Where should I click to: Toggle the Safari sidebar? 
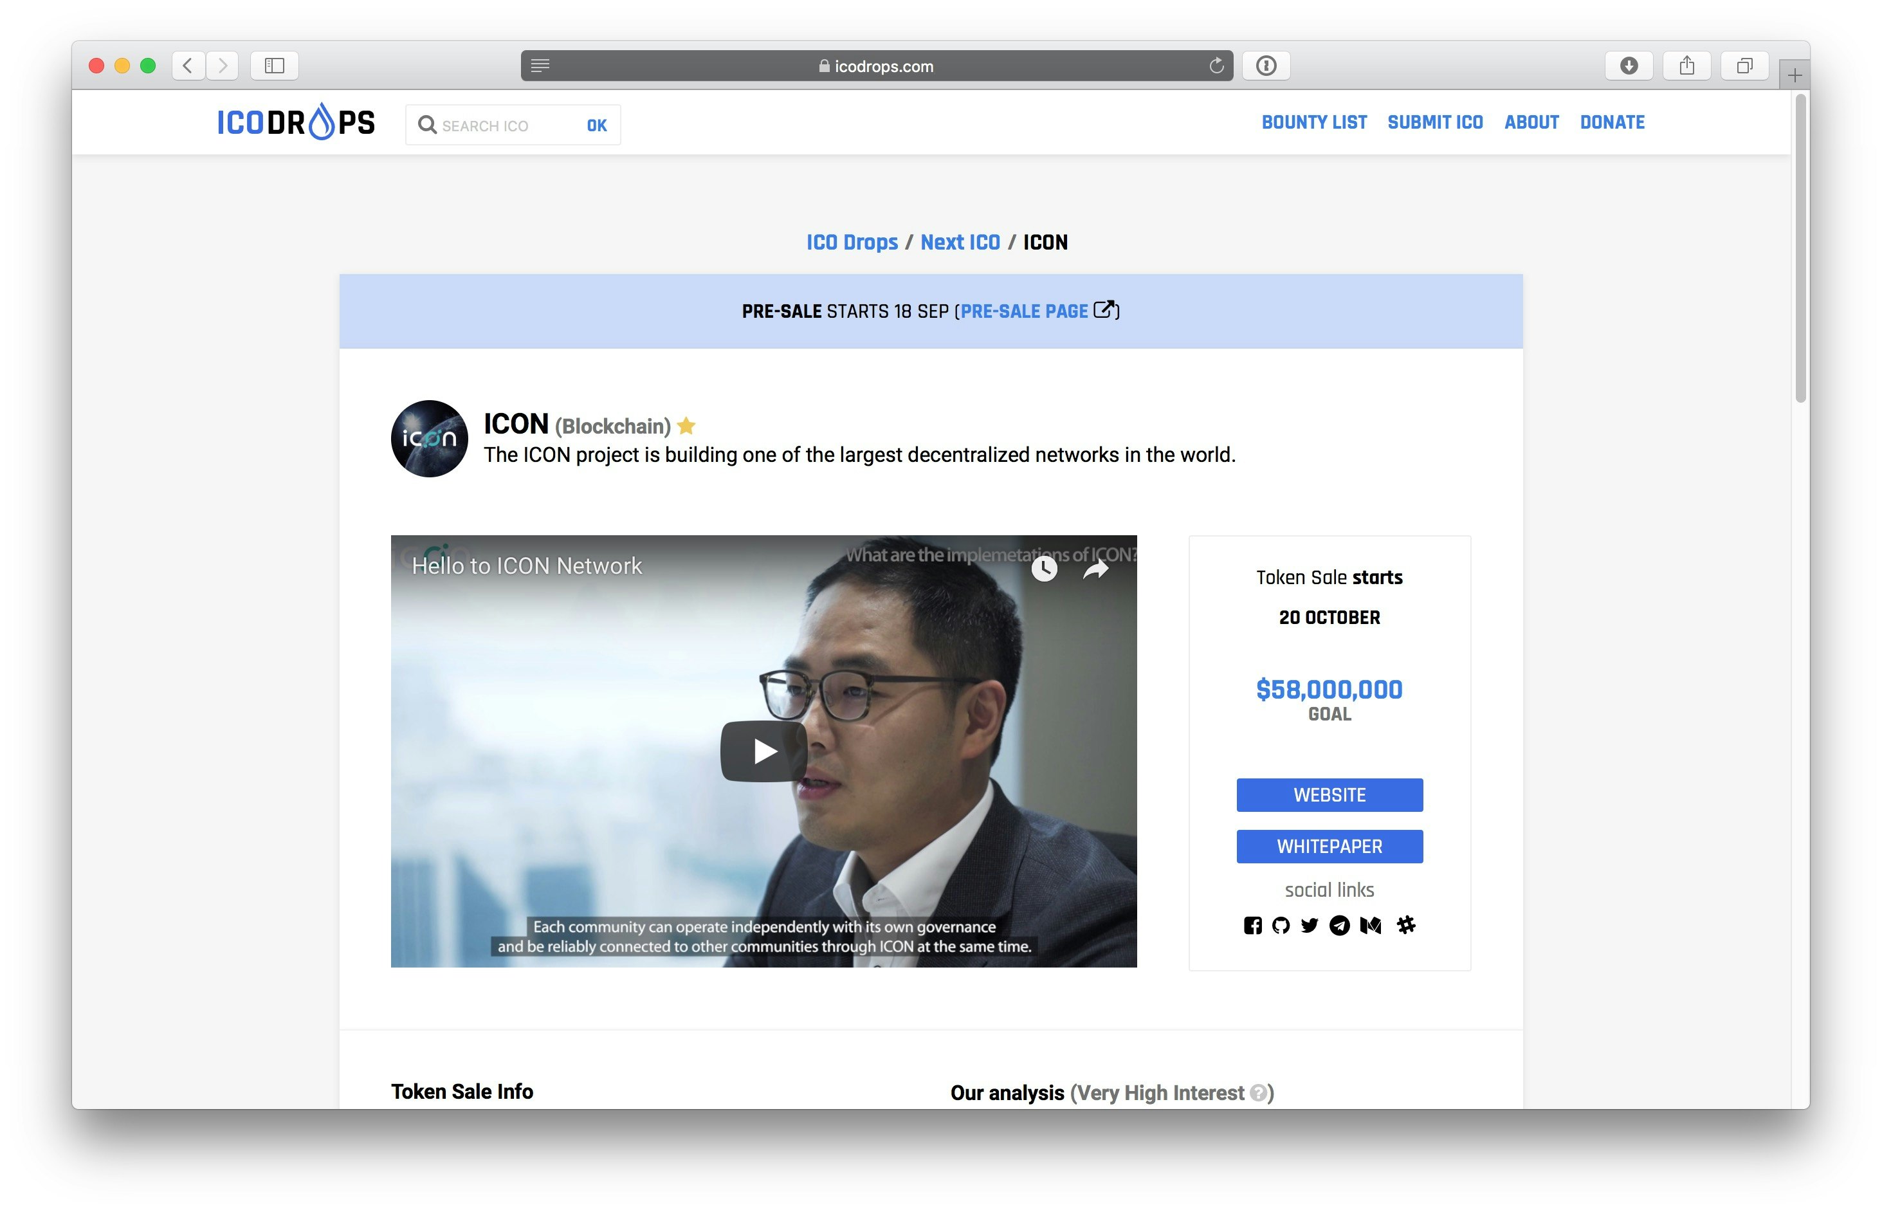click(x=275, y=66)
